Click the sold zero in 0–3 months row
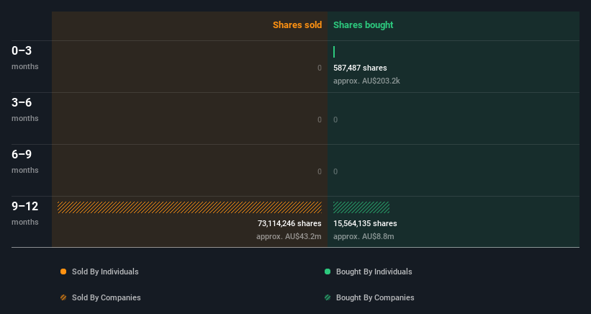591x314 pixels. point(319,68)
